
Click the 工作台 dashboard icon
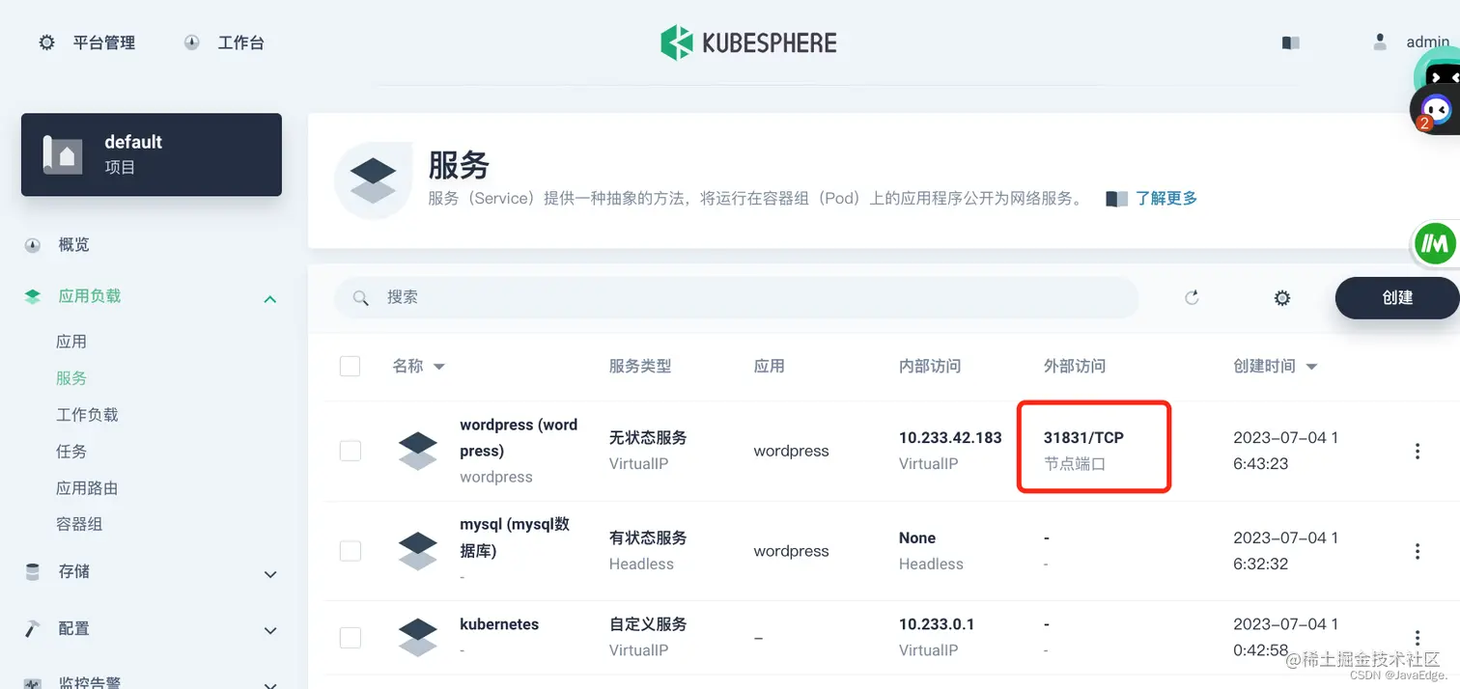[x=191, y=42]
